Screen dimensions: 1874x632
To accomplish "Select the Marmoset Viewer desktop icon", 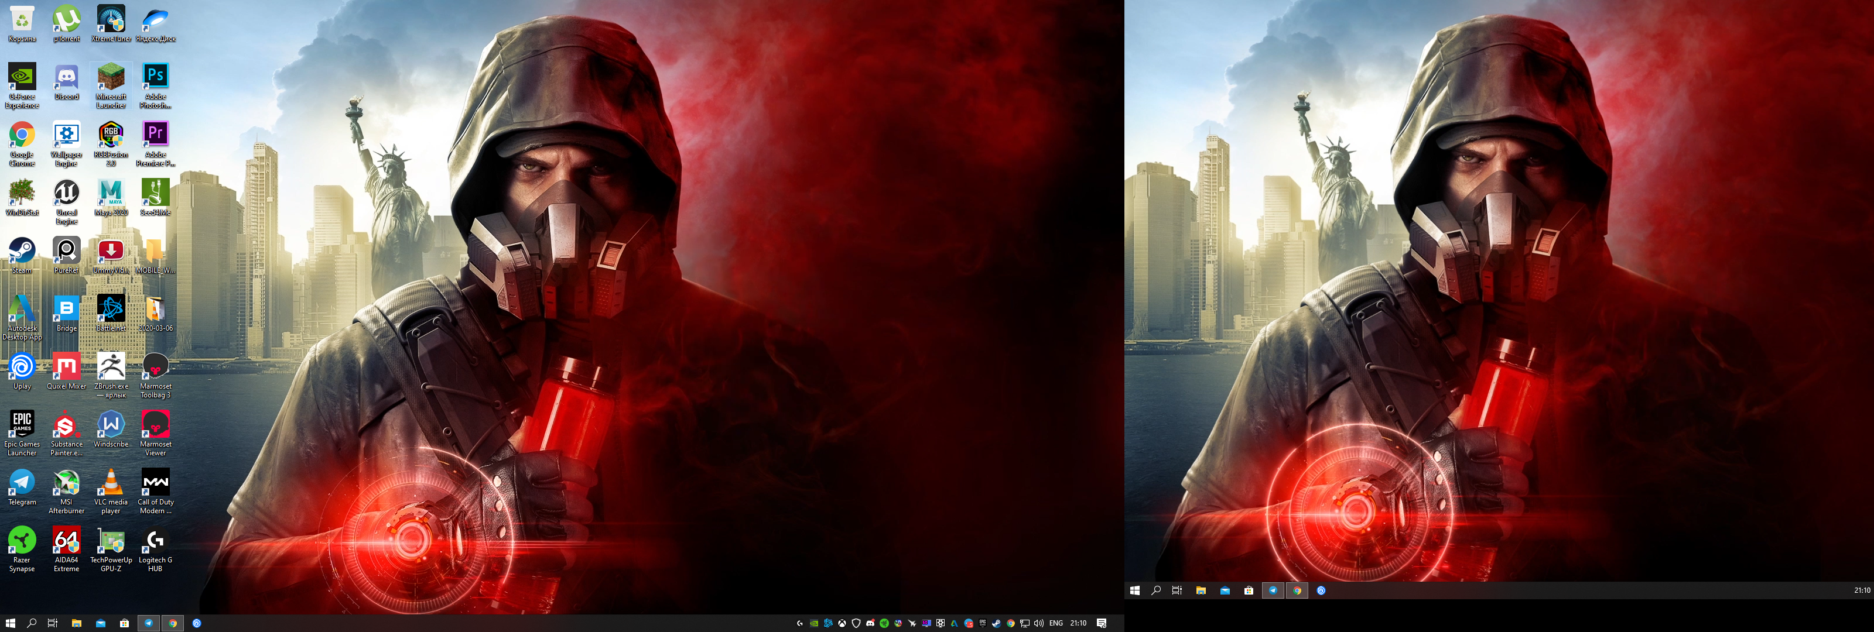I will pyautogui.click(x=156, y=434).
